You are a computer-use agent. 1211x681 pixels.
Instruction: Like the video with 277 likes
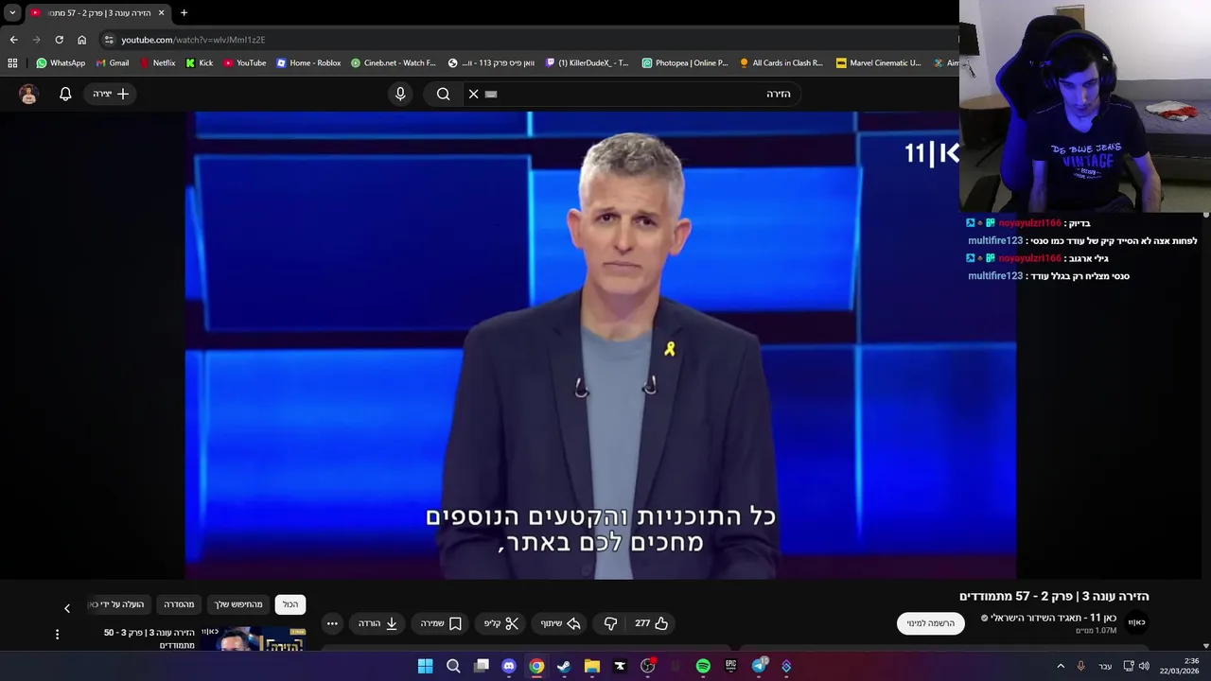(x=651, y=623)
